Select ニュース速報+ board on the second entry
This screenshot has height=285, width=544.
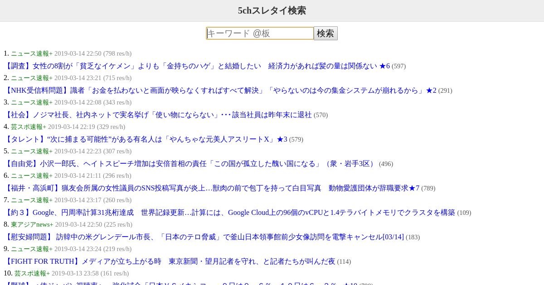click(32, 78)
